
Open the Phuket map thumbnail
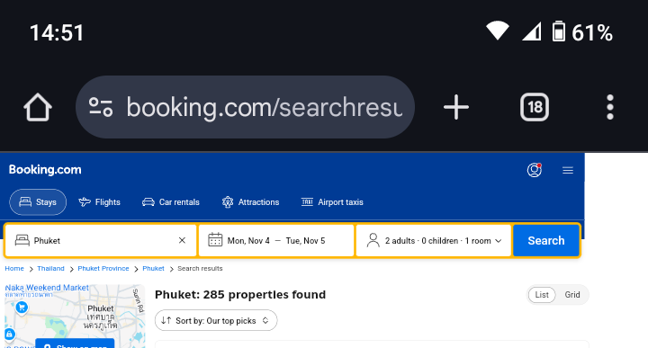click(75, 317)
